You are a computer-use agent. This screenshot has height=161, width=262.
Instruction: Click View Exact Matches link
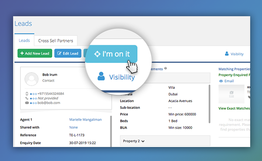click(234, 108)
